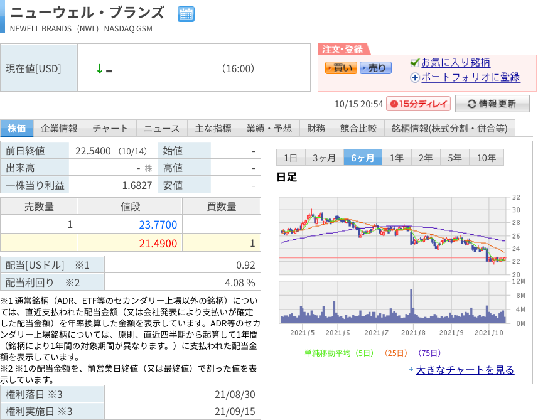Select the 6ヶ月 chart period
This screenshot has width=538, height=420.
pyautogui.click(x=363, y=158)
